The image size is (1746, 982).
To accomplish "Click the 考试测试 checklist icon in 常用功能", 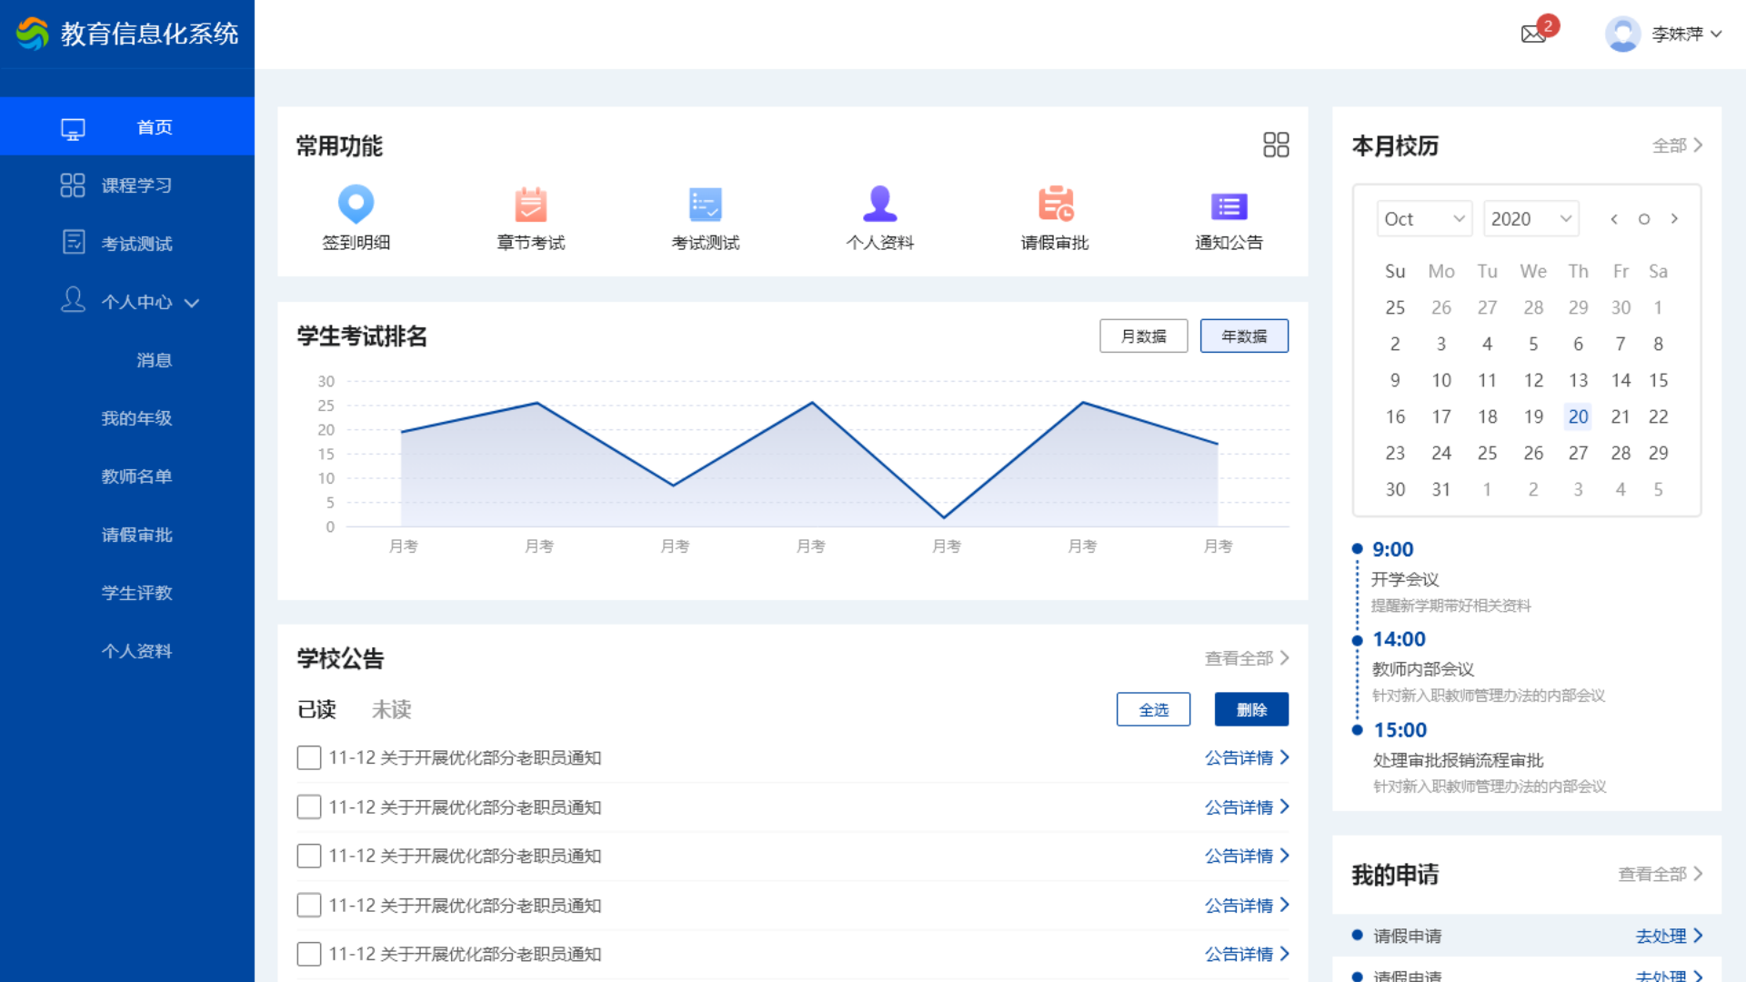I will 705,204.
